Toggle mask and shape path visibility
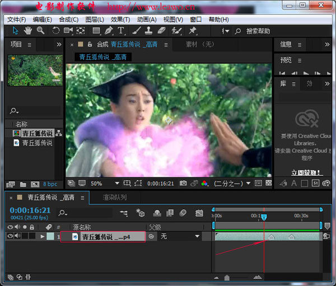The image size is (336, 286). pyautogui.click(x=138, y=184)
